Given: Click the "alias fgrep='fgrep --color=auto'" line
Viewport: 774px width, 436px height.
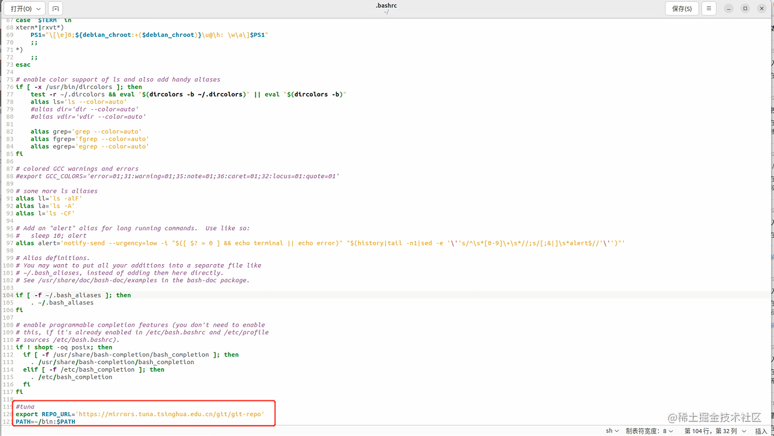Looking at the screenshot, I should click(90, 139).
